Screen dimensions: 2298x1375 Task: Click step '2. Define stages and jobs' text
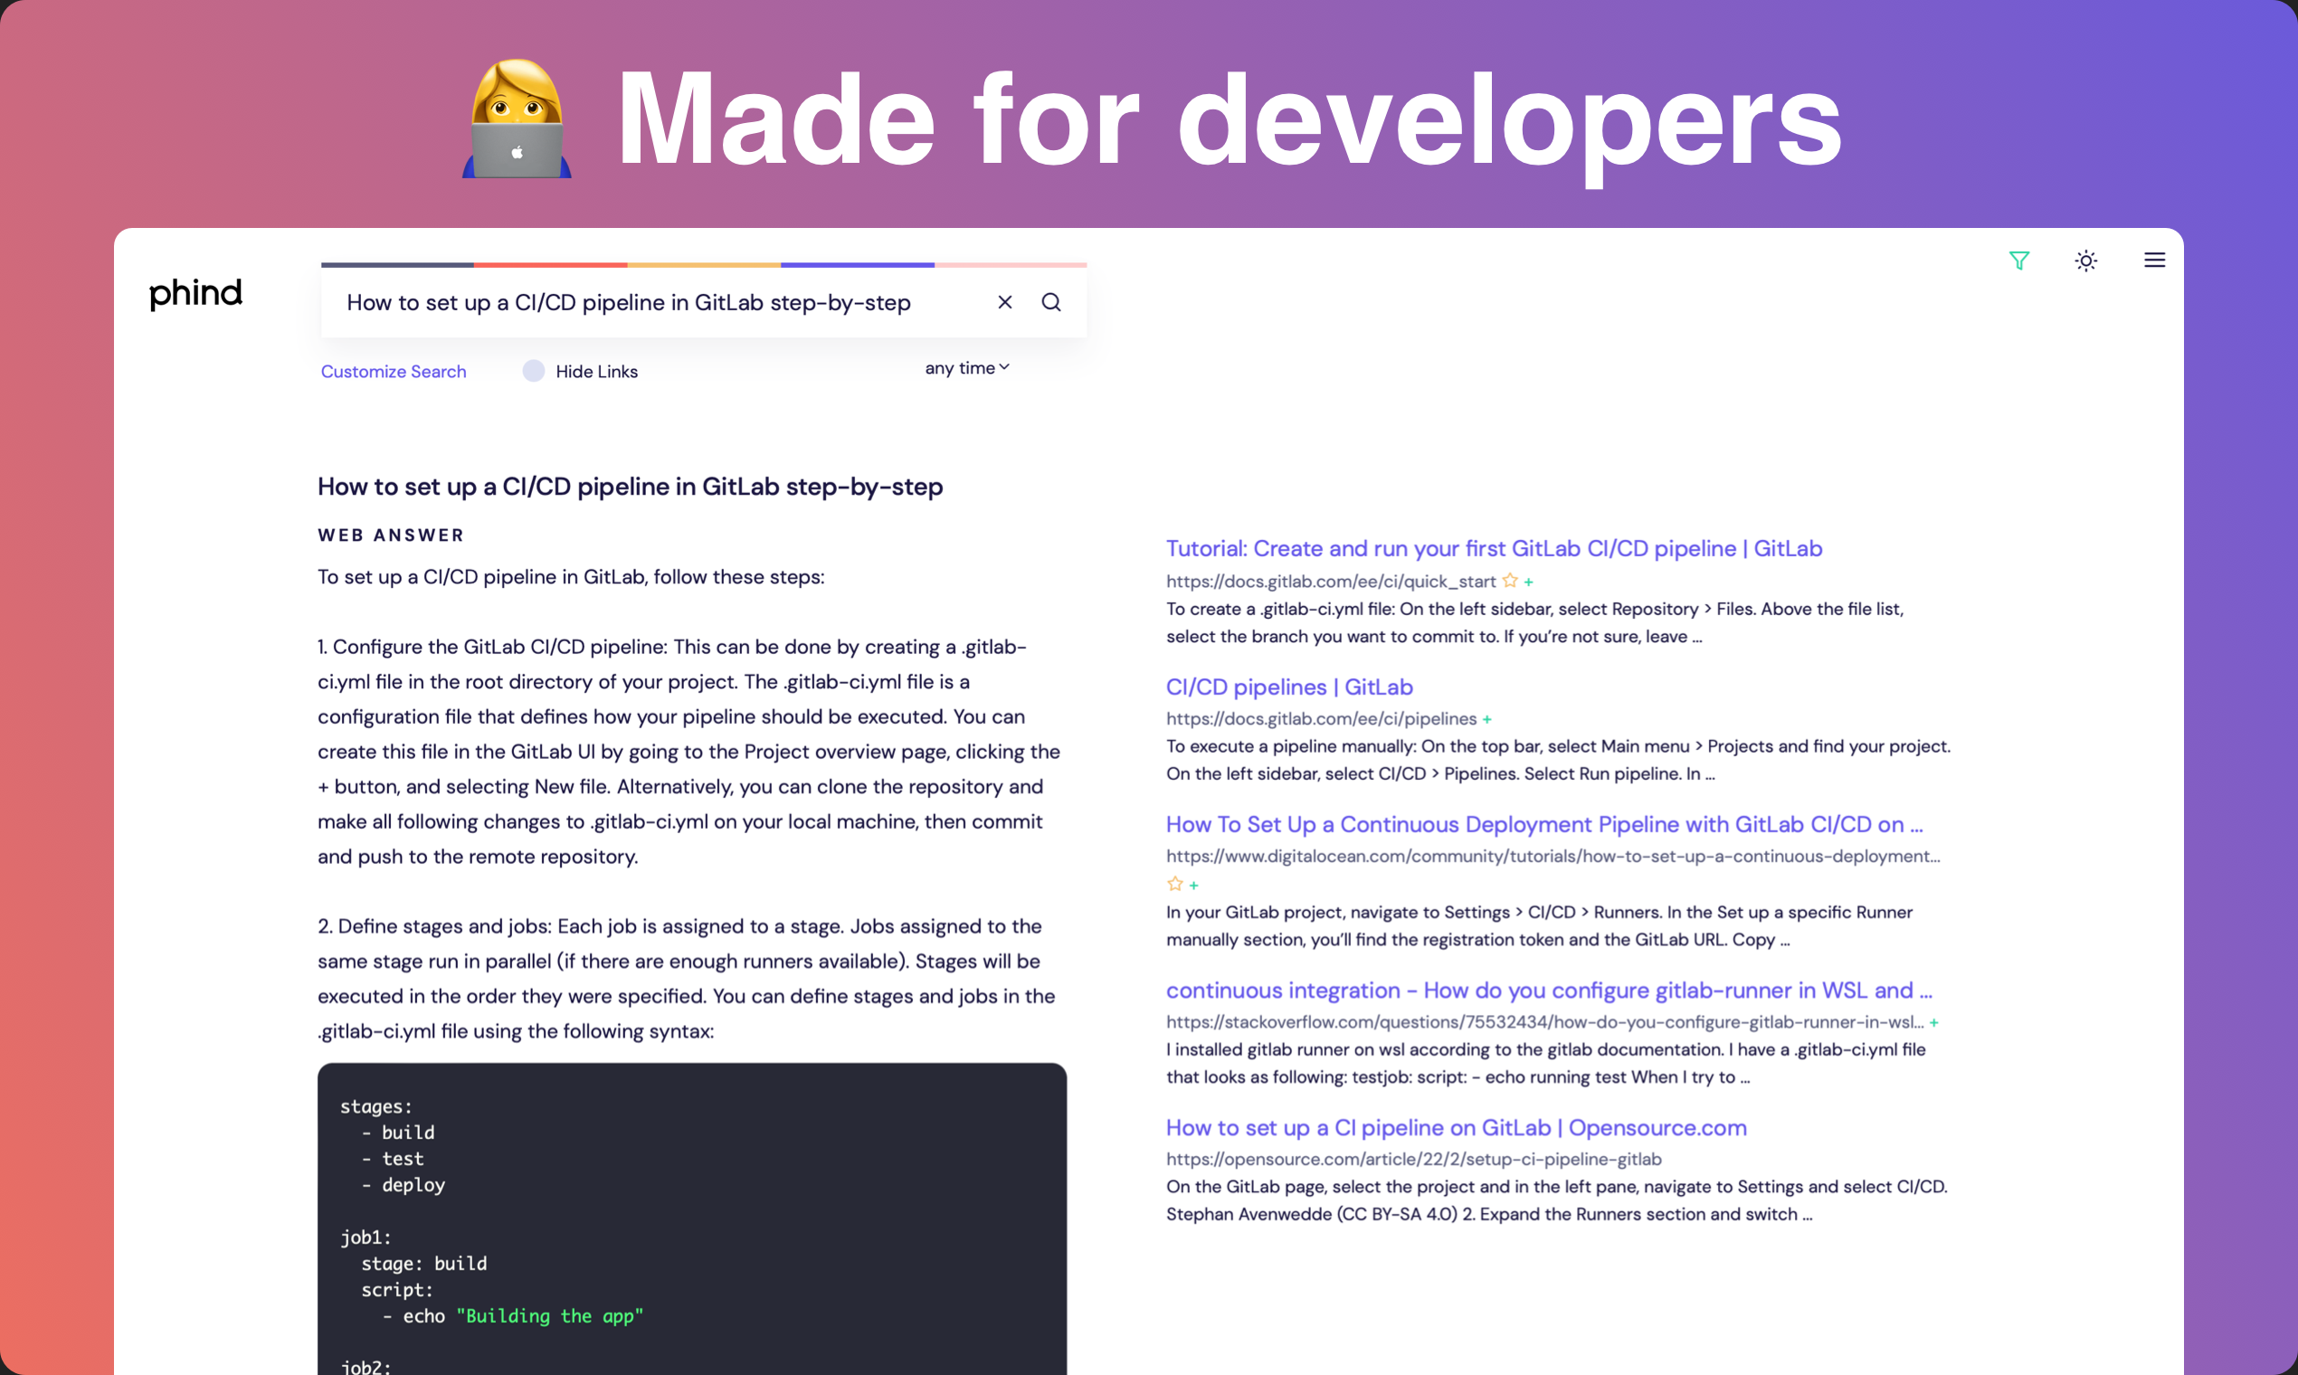[x=687, y=979]
